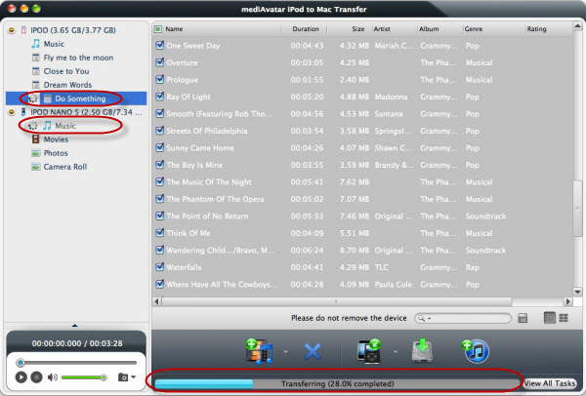
Task: Click the blue X cancel transfer icon
Action: pos(313,351)
